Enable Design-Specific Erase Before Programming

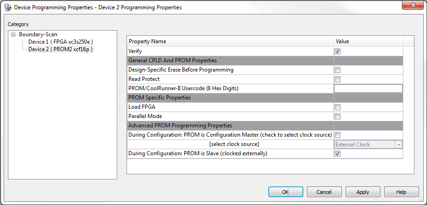(x=337, y=70)
